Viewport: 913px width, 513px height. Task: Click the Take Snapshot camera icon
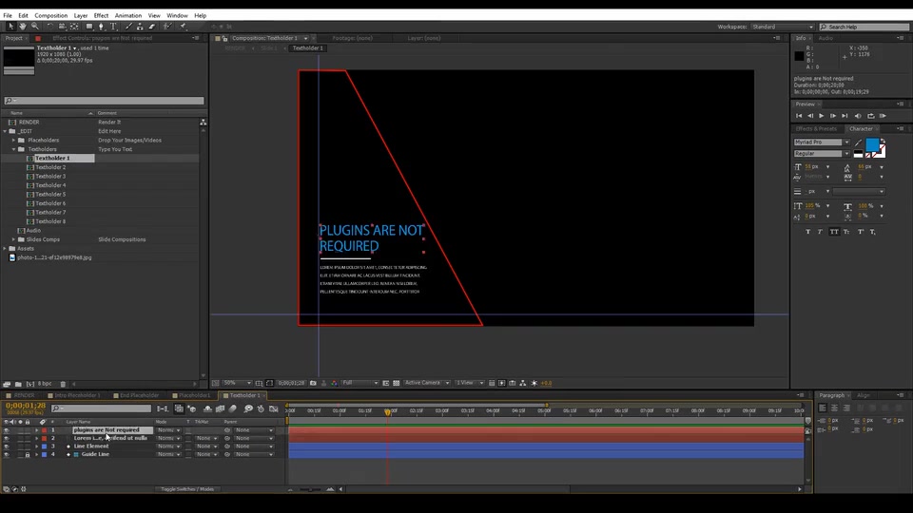pos(313,383)
